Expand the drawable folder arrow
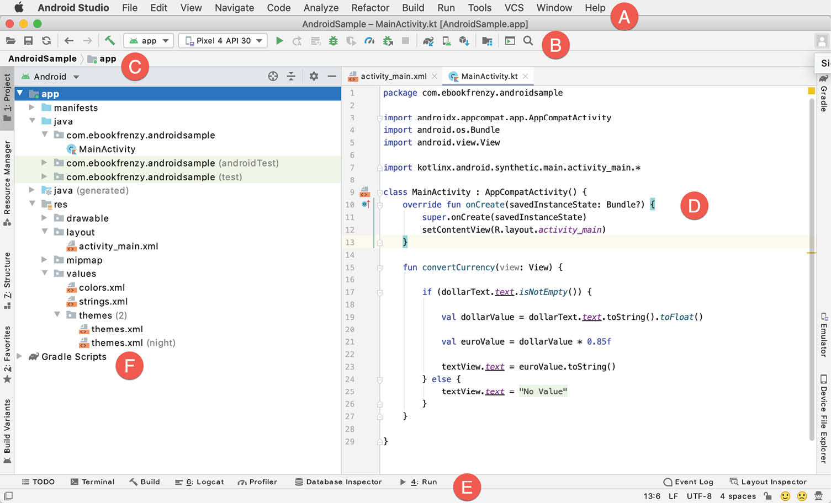This screenshot has width=831, height=503. tap(45, 218)
